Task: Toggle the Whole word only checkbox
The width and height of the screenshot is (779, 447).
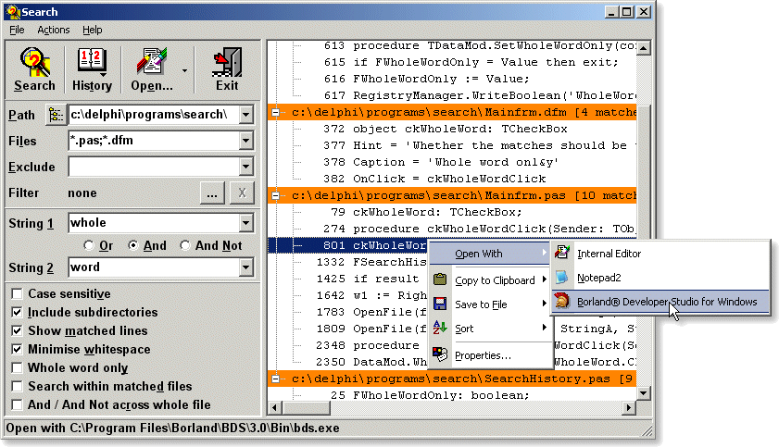Action: [17, 368]
